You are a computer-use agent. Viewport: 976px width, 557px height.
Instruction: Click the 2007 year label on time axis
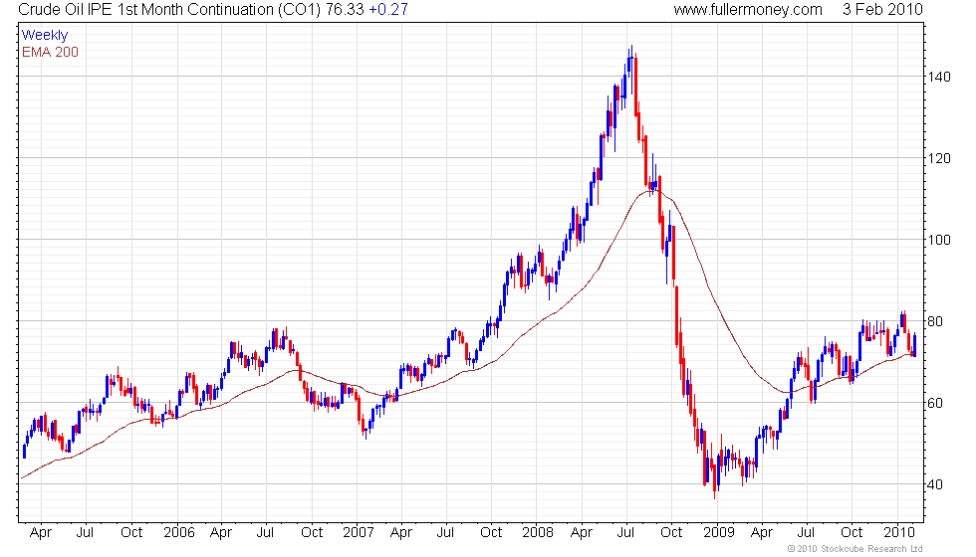(359, 533)
